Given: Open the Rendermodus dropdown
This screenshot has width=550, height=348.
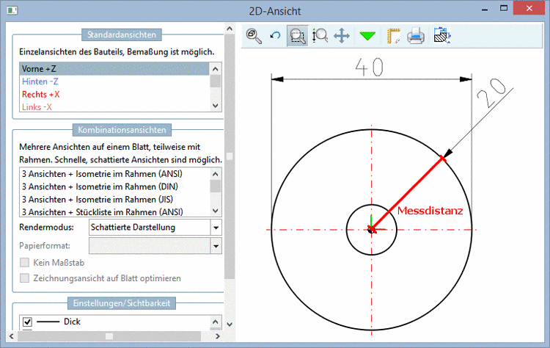Looking at the screenshot, I should pyautogui.click(x=216, y=228).
